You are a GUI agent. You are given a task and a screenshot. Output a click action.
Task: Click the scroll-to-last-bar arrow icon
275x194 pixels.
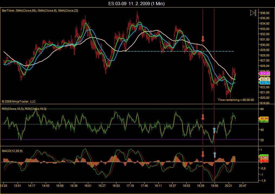(253, 13)
